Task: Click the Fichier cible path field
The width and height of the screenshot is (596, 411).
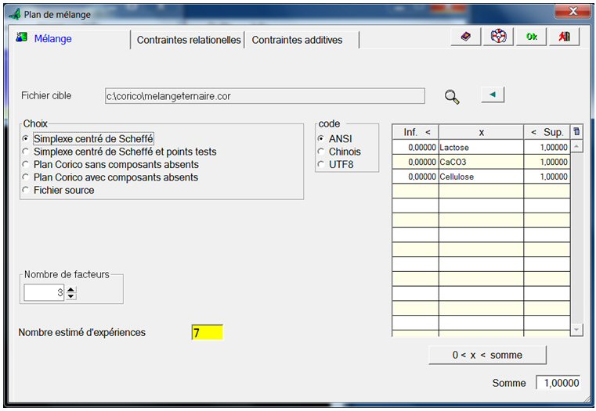Action: point(264,96)
